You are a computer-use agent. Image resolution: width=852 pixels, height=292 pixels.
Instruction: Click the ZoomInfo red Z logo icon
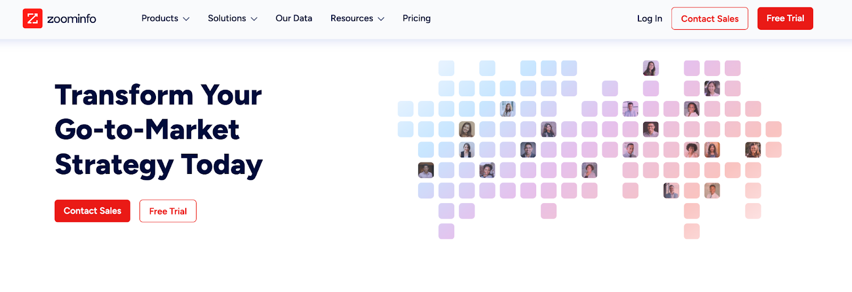coord(32,19)
